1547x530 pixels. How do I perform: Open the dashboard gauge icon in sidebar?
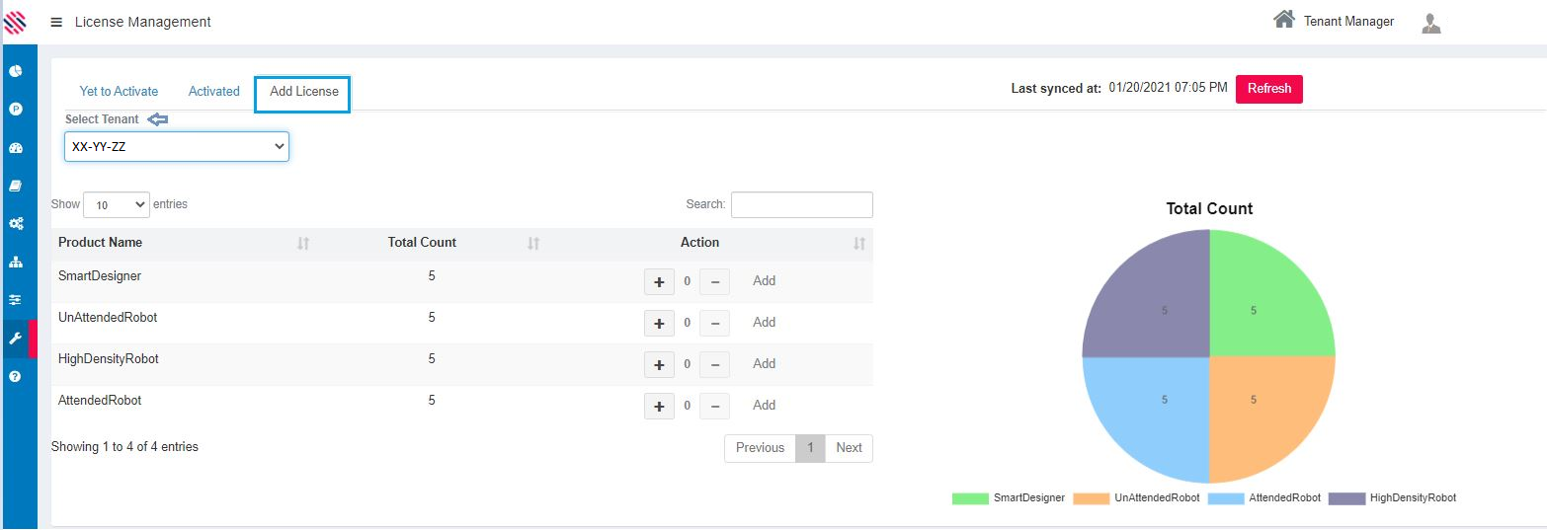tap(16, 148)
